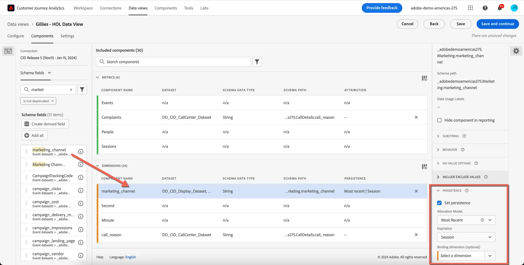Open the user profile avatar
This screenshot has height=265, width=524.
click(514, 8)
